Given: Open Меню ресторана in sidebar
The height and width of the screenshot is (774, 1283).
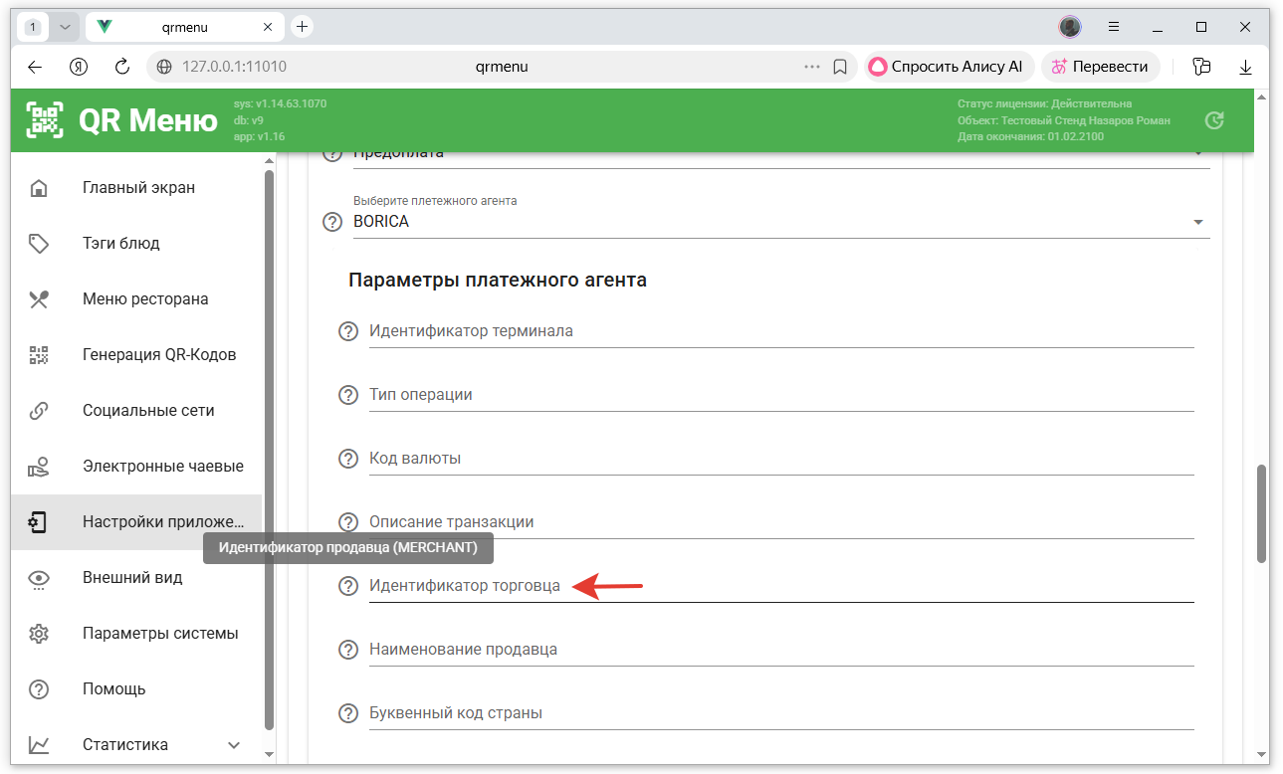Looking at the screenshot, I should point(145,299).
